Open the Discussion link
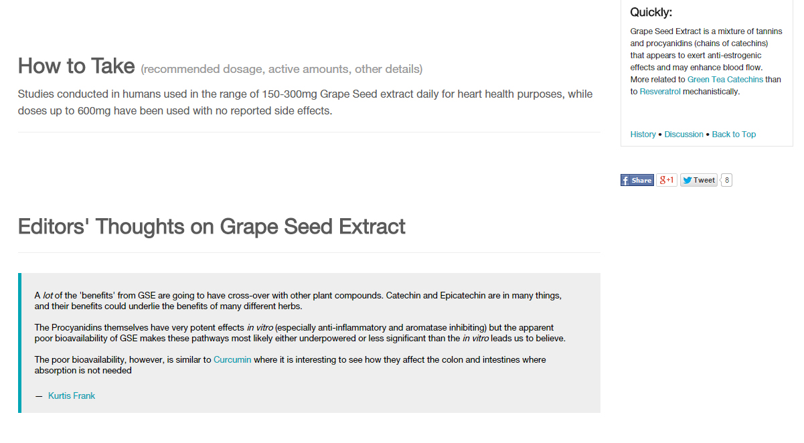804x443 pixels. click(x=684, y=135)
